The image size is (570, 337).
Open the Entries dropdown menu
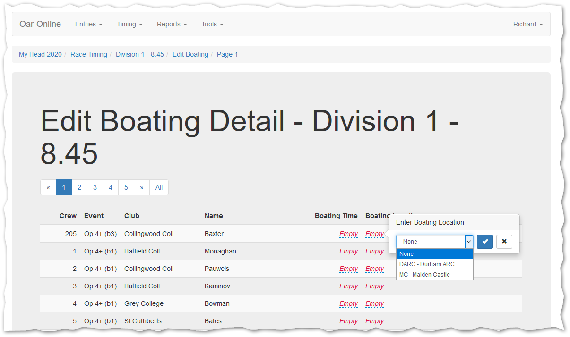coord(88,24)
